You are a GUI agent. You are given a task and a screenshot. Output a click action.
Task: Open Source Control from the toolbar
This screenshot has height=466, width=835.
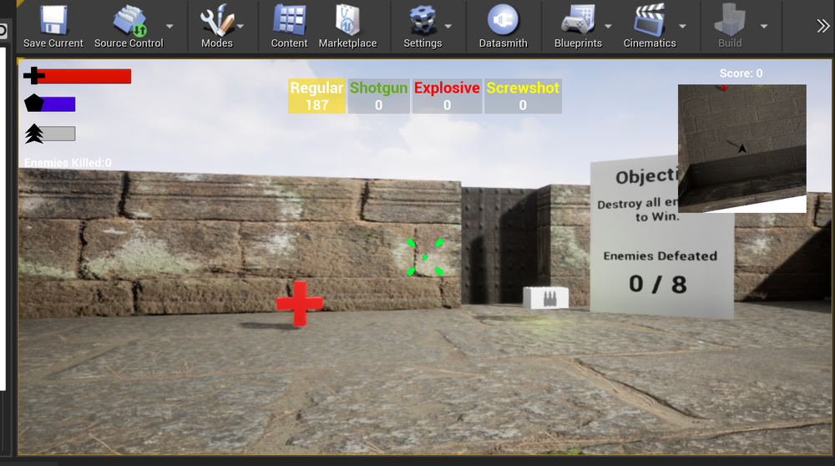pyautogui.click(x=129, y=20)
